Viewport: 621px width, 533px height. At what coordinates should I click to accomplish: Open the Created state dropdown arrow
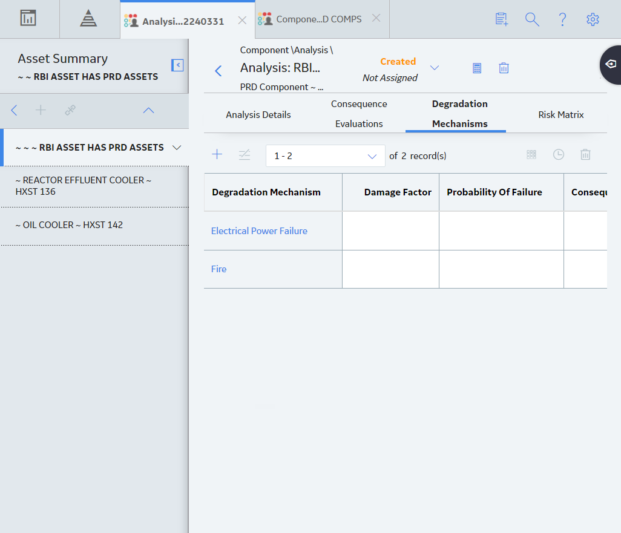(435, 68)
